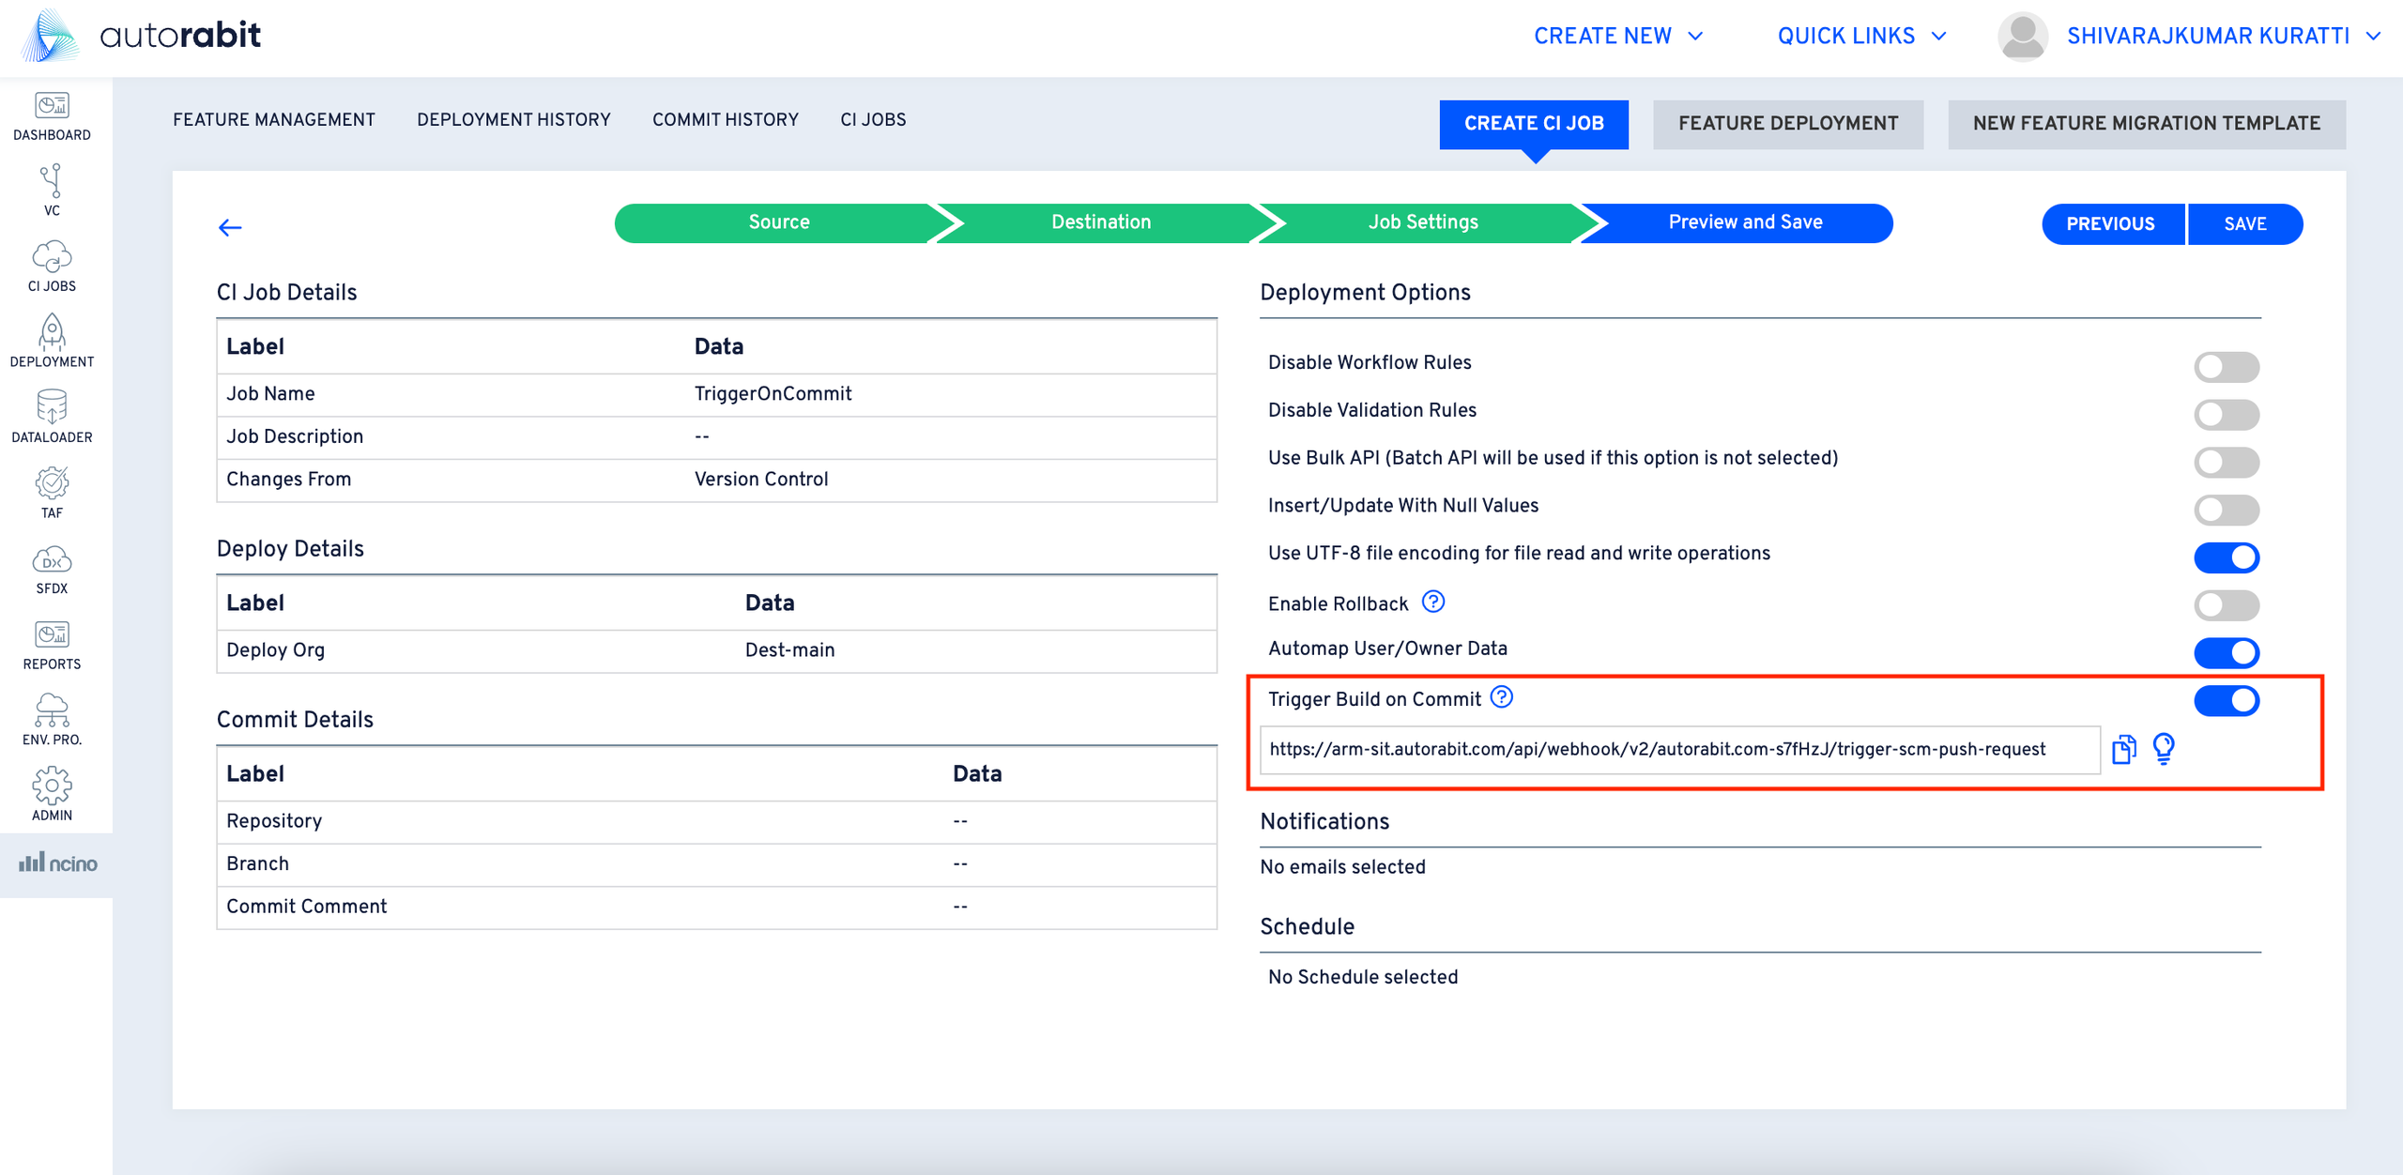Screen dimensions: 2403x1175
Task: Enable the Disable Workflow Rules toggle
Action: 2226,366
